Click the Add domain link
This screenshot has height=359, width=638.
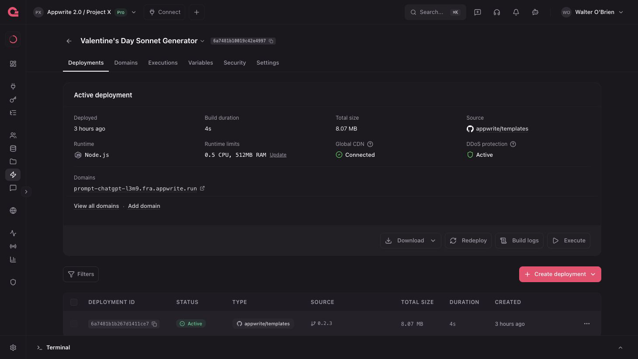(x=144, y=206)
